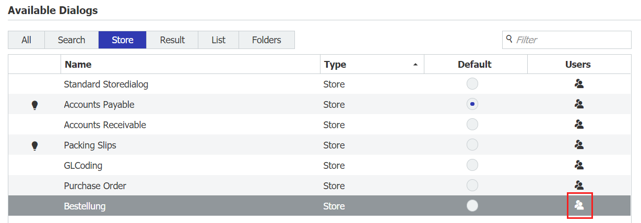
Task: Select the Purchase Order dialog name
Action: [95, 186]
